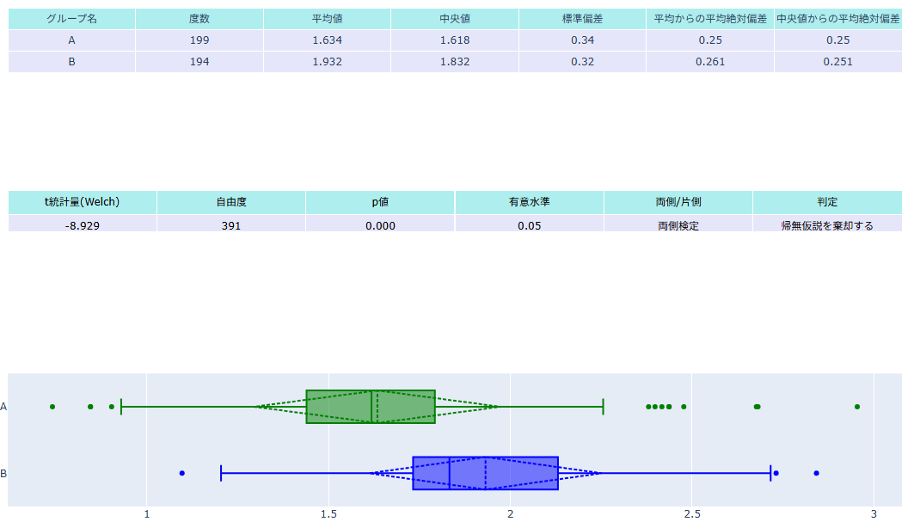The image size is (908, 528).
Task: Select the p値 header cell
Action: click(380, 202)
